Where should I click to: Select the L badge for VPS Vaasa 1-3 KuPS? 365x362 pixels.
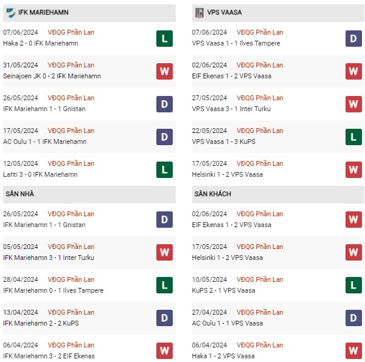353,137
